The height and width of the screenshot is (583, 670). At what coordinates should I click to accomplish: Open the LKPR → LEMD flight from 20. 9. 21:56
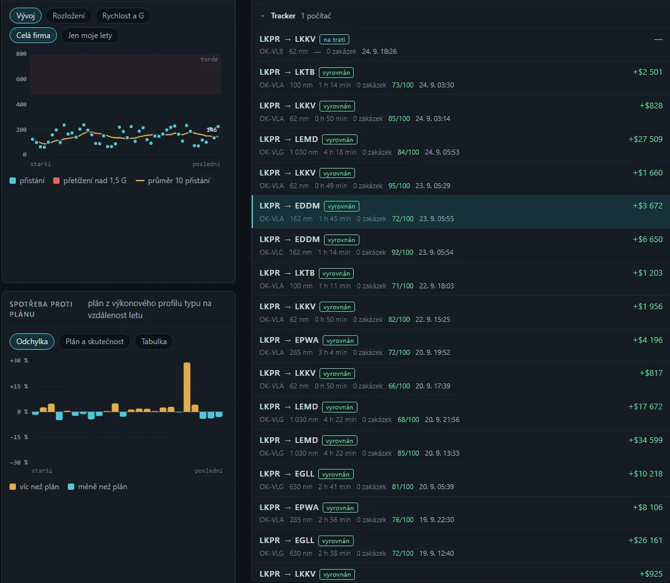[461, 413]
